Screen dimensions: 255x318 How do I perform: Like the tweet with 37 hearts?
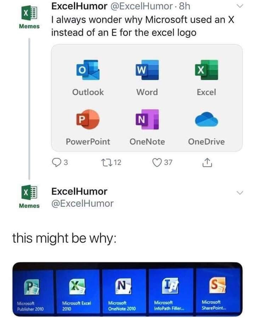click(157, 163)
